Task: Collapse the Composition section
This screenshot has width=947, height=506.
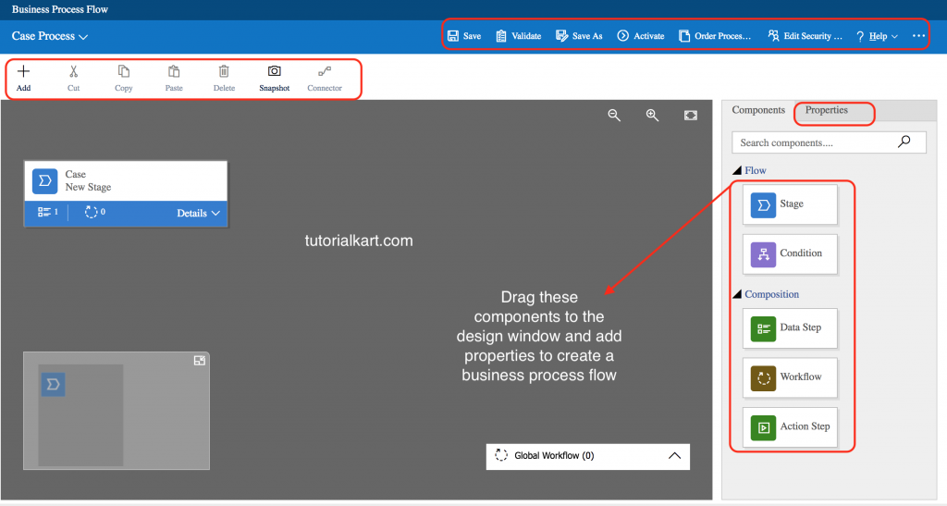Action: (737, 295)
